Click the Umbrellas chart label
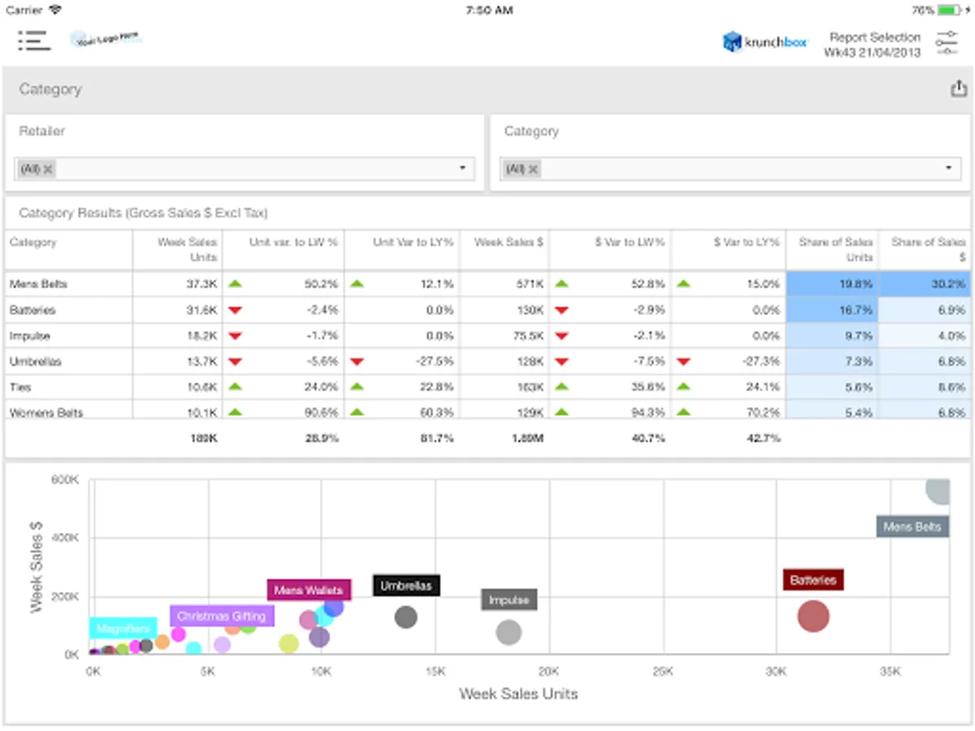The height and width of the screenshot is (731, 975). 406,585
